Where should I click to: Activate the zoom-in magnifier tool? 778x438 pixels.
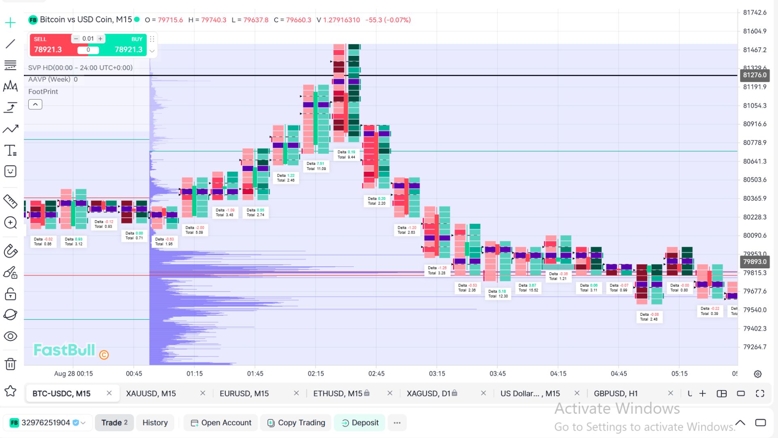(11, 223)
